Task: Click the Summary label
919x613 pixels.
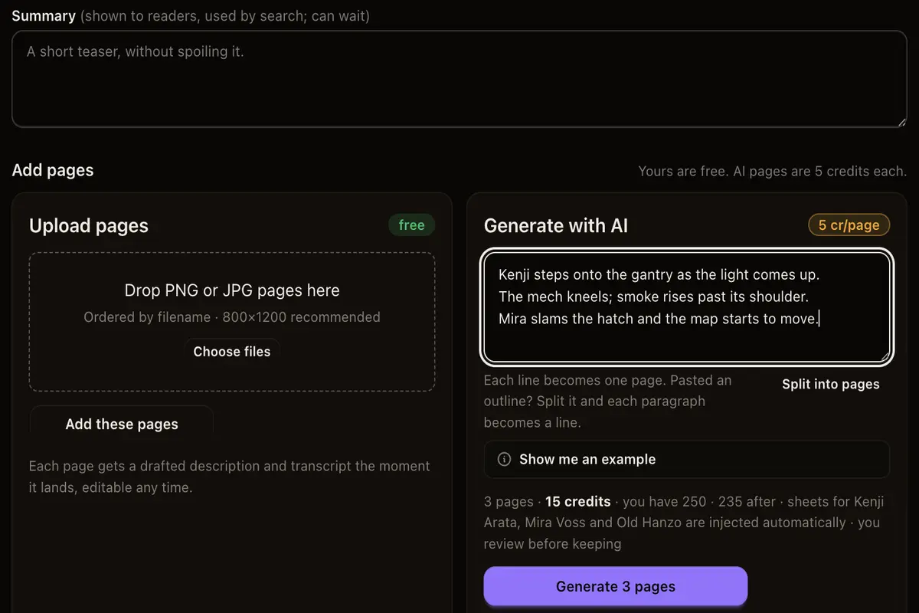Action: (44, 15)
